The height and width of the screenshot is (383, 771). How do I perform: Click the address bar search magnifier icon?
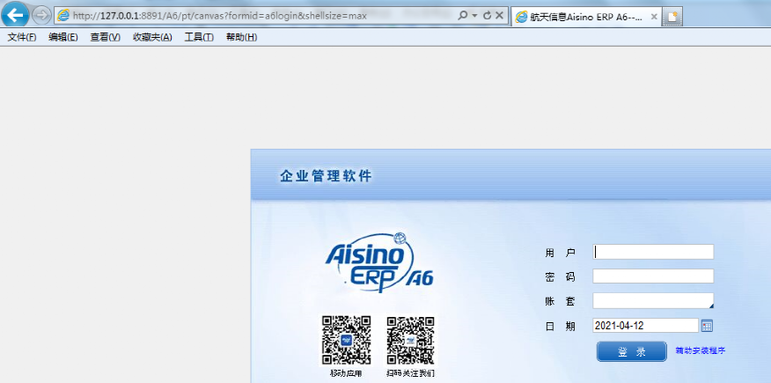462,16
